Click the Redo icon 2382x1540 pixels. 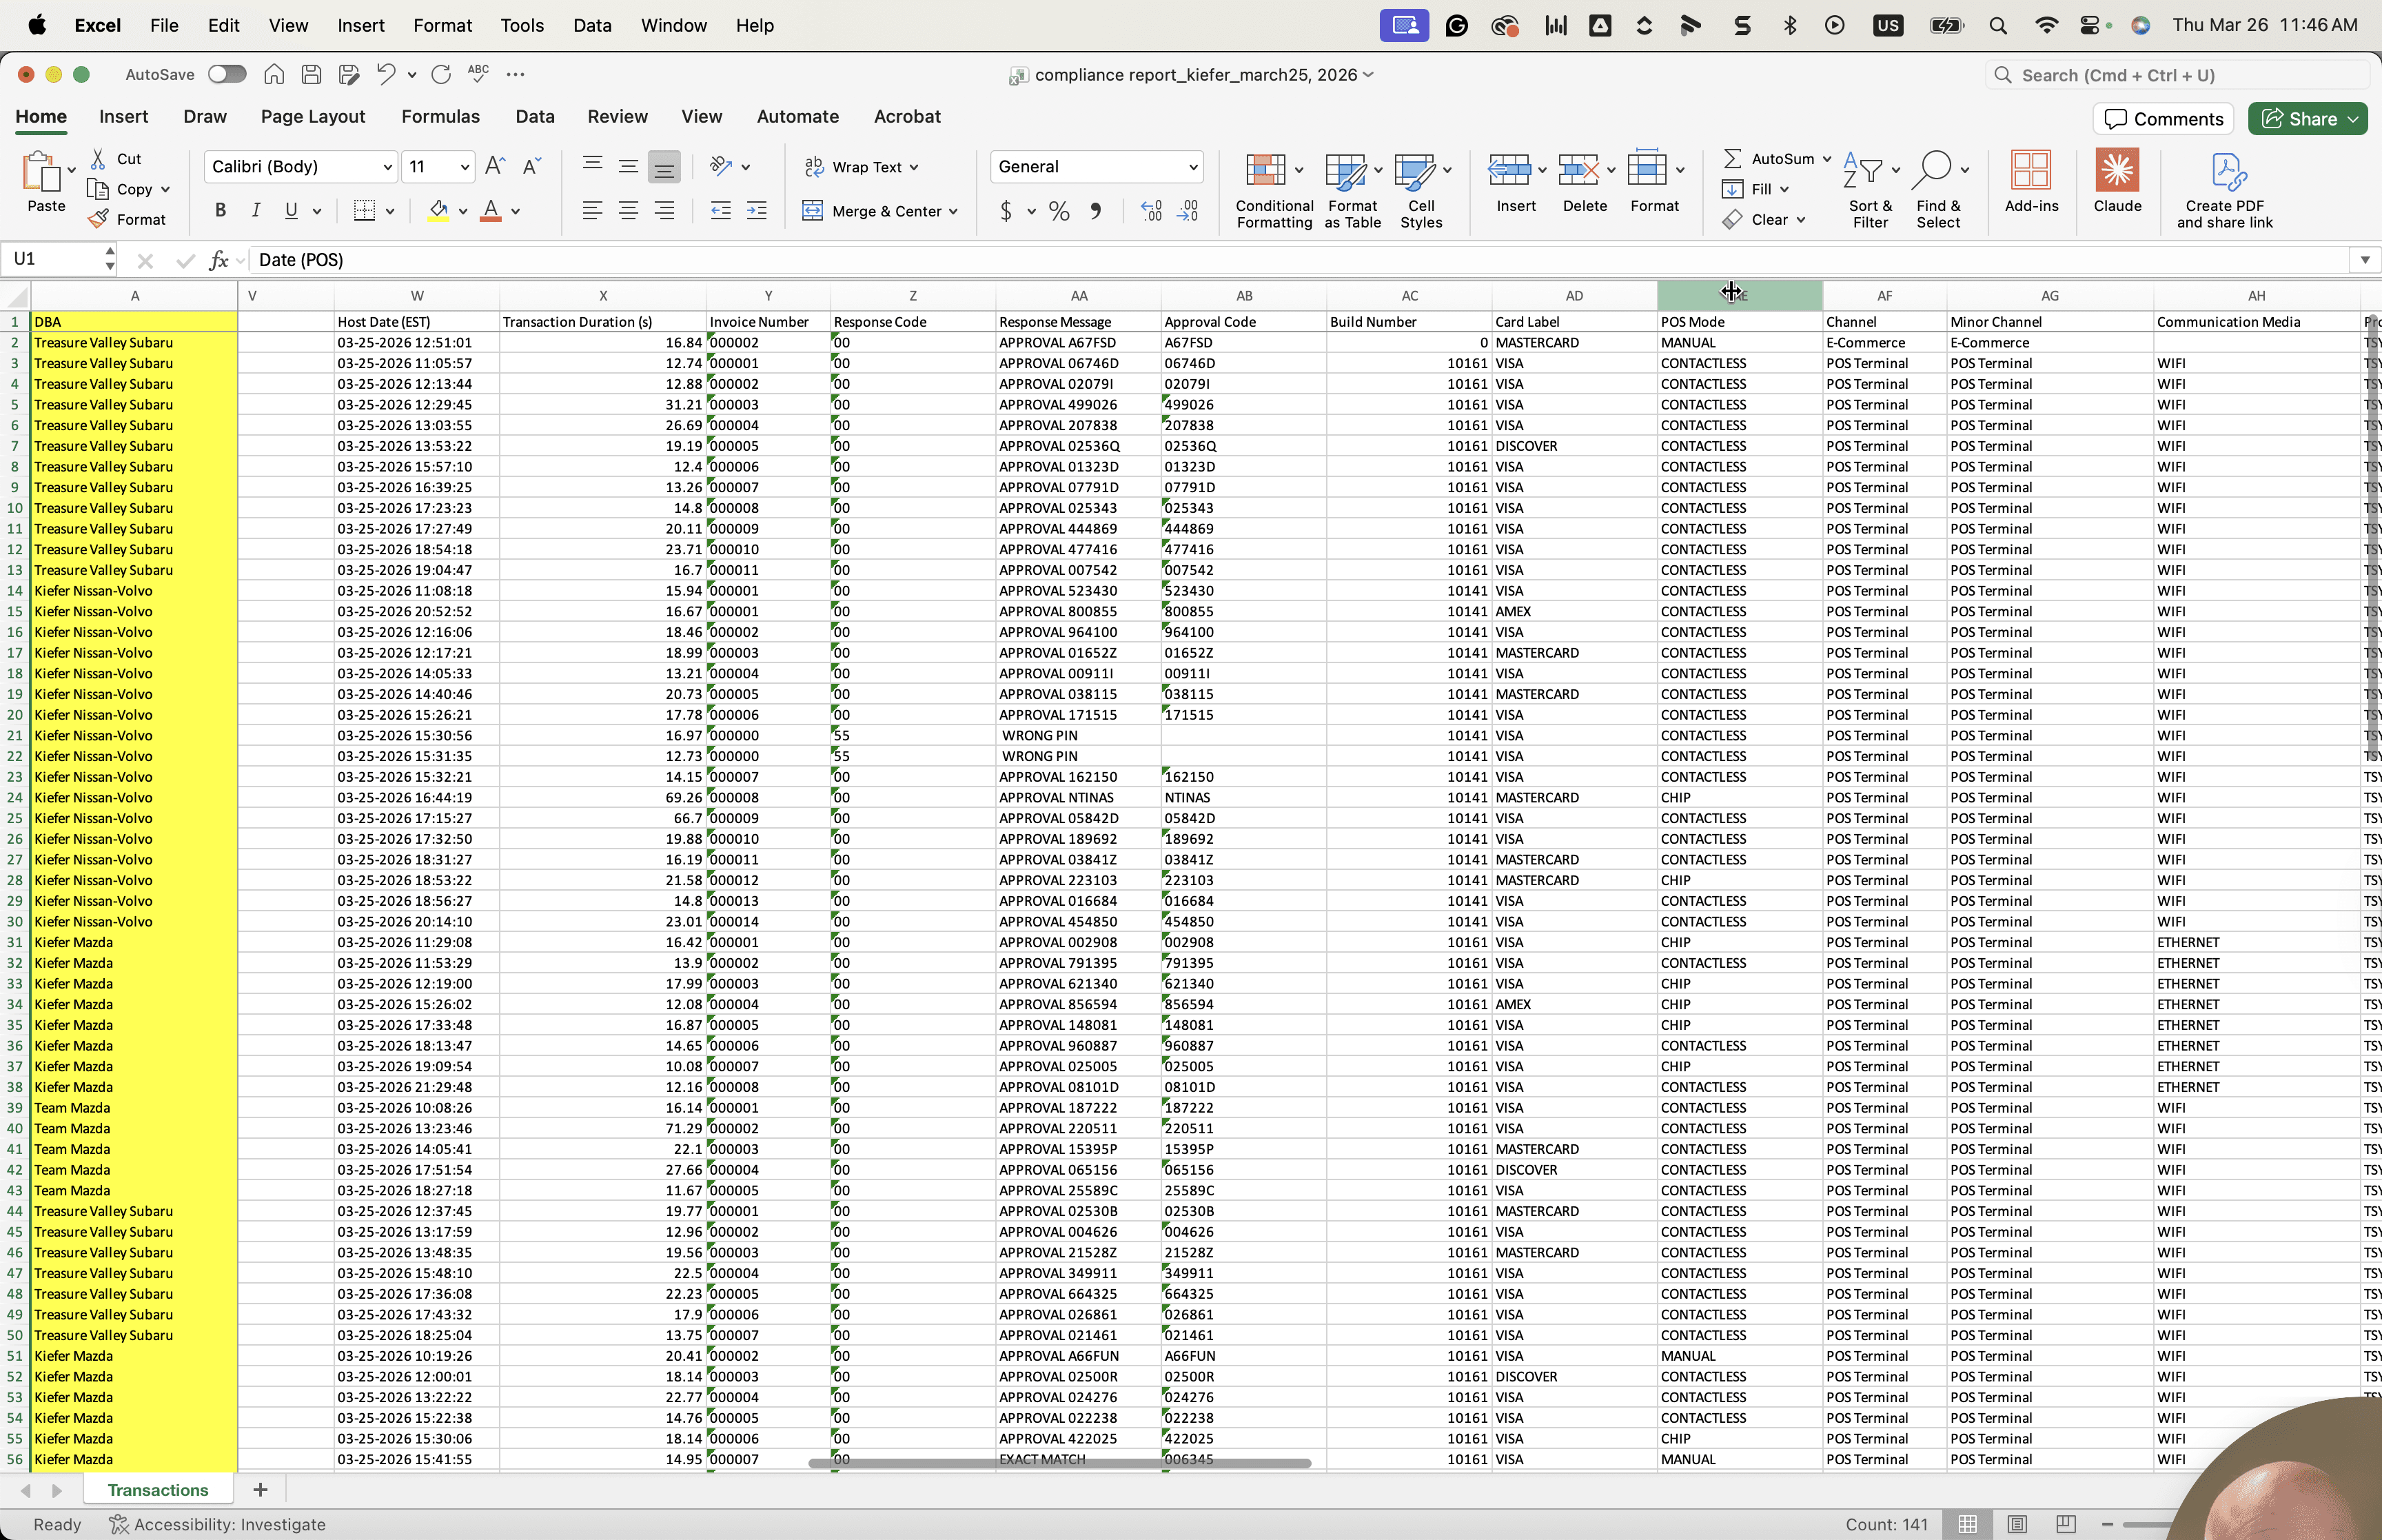coord(441,74)
